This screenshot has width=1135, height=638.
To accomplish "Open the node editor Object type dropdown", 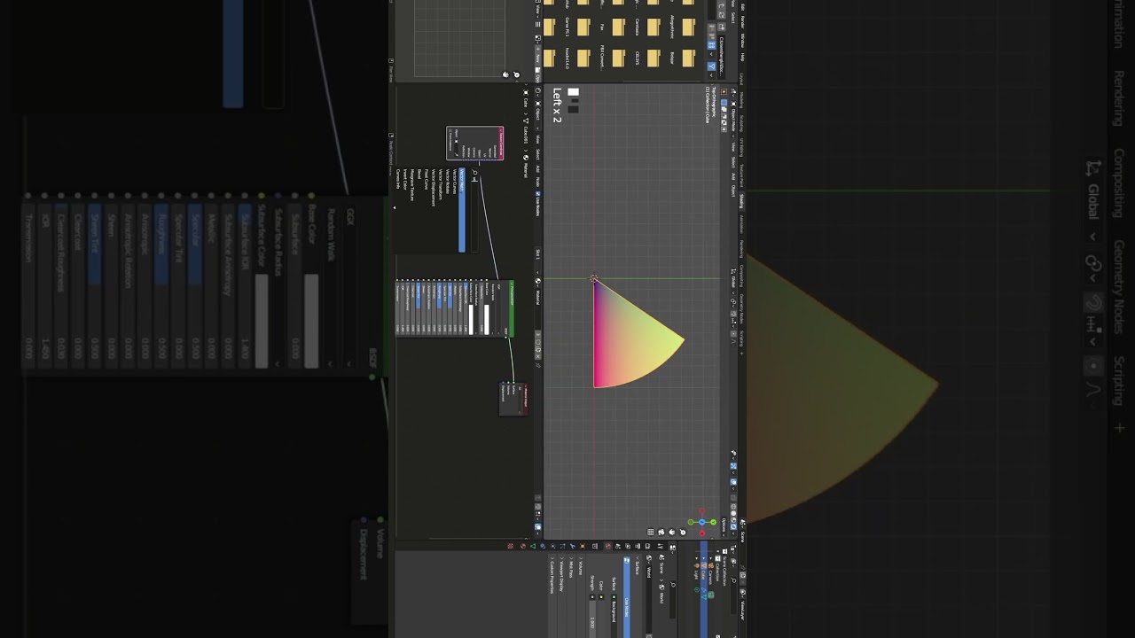I will coord(537,113).
